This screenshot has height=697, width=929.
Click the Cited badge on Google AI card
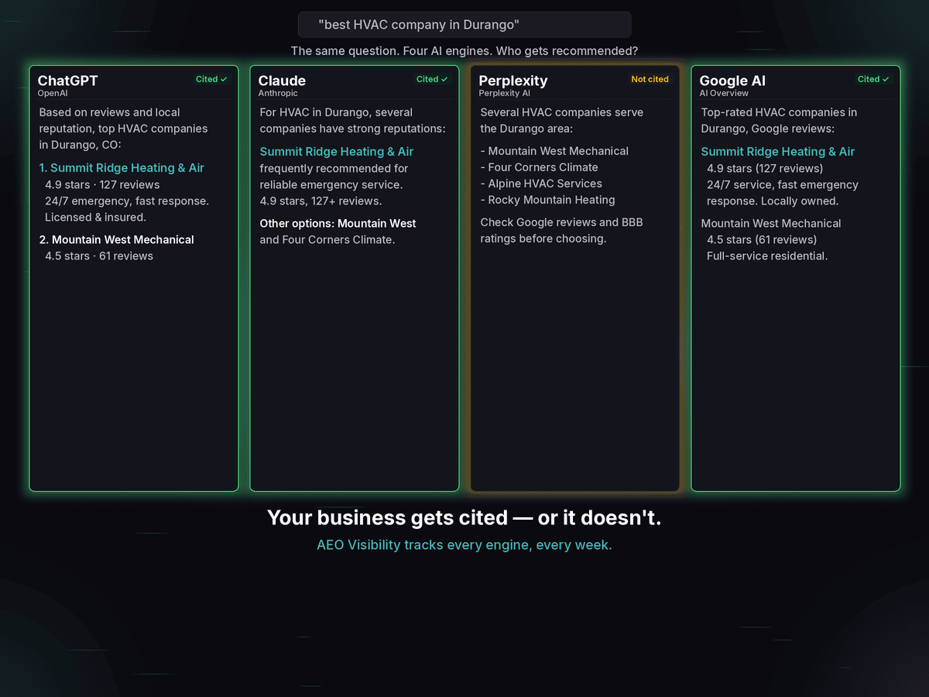(873, 79)
